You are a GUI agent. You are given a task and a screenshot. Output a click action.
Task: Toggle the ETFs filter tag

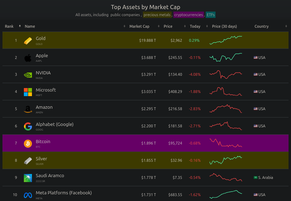(211, 15)
